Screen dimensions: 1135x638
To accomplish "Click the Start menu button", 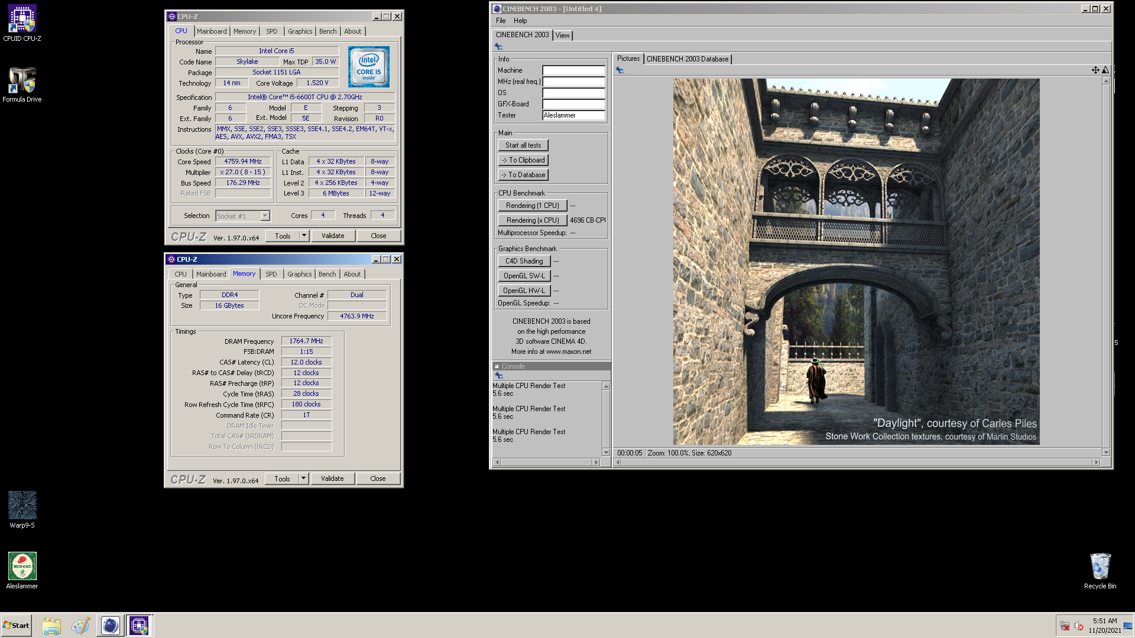I will 16,626.
